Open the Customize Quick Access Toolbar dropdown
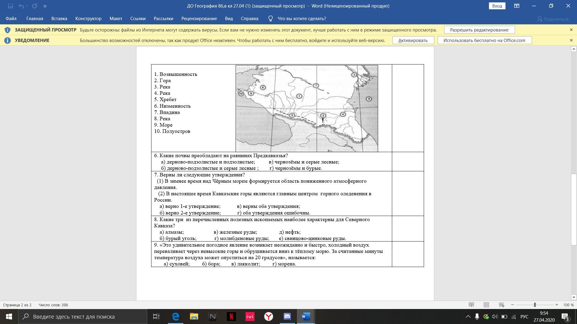Image resolution: width=577 pixels, height=324 pixels. 45,6
